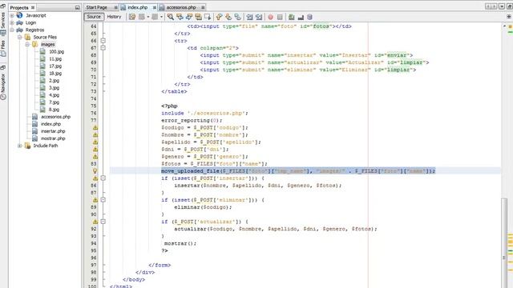This screenshot has width=513, height=288.
Task: Select mostrar.php in project tree
Action: pyautogui.click(x=53, y=138)
